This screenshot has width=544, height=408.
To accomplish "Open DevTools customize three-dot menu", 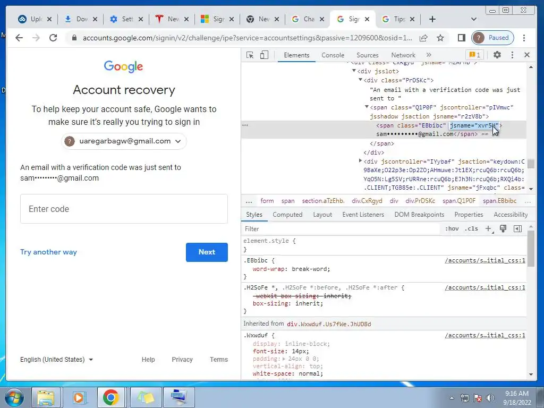I will click(512, 55).
